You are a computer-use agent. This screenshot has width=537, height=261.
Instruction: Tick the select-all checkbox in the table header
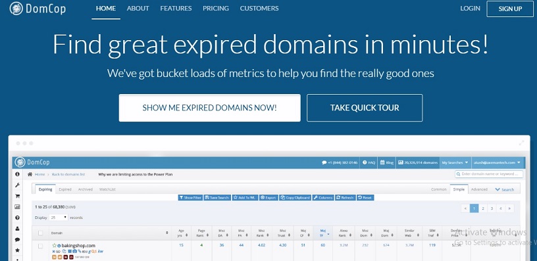click(40, 233)
